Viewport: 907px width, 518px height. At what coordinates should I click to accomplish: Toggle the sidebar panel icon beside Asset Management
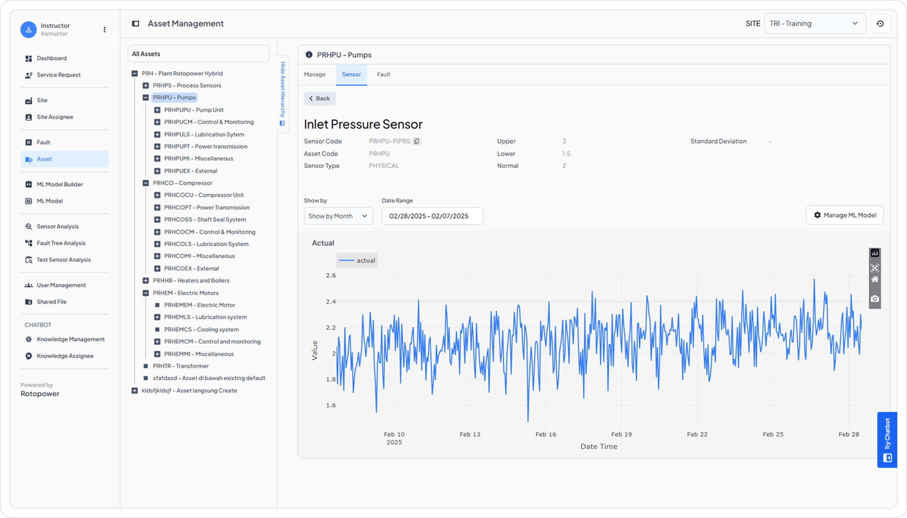(136, 23)
